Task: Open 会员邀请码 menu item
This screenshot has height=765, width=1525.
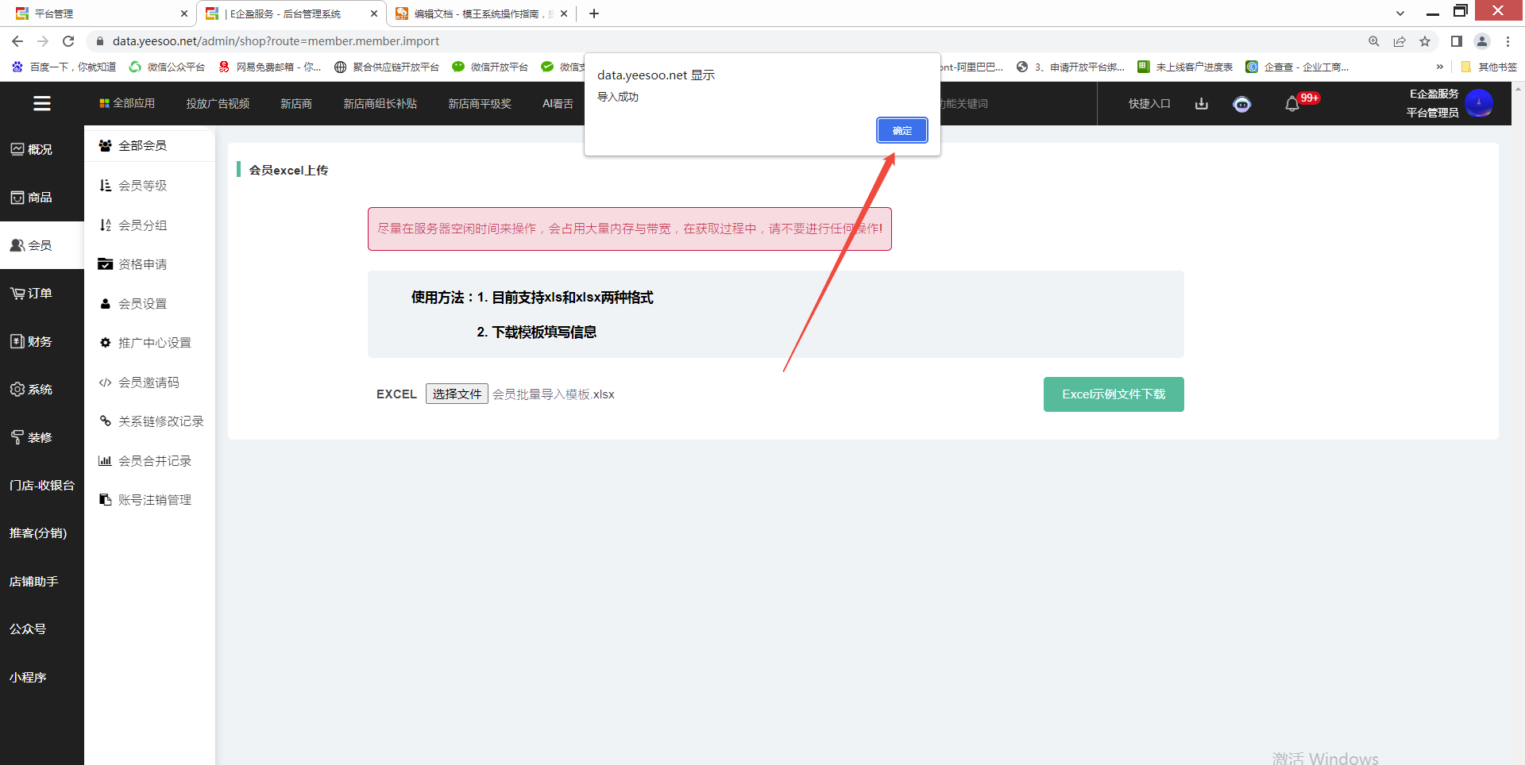Action: click(149, 382)
